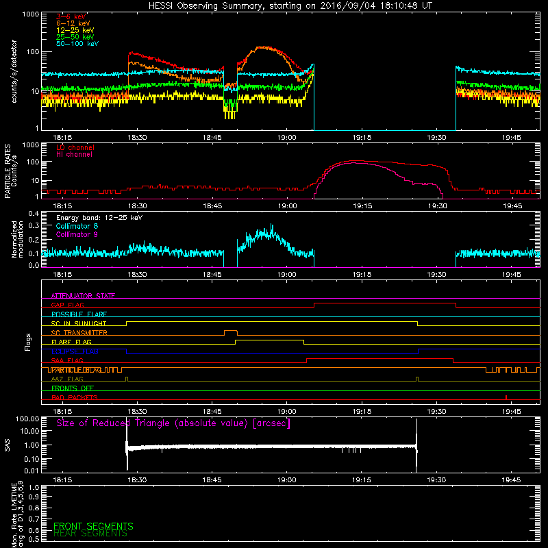The width and height of the screenshot is (548, 548).
Task: Click the 19:30 tick label under Flags panel
Action: (436, 412)
